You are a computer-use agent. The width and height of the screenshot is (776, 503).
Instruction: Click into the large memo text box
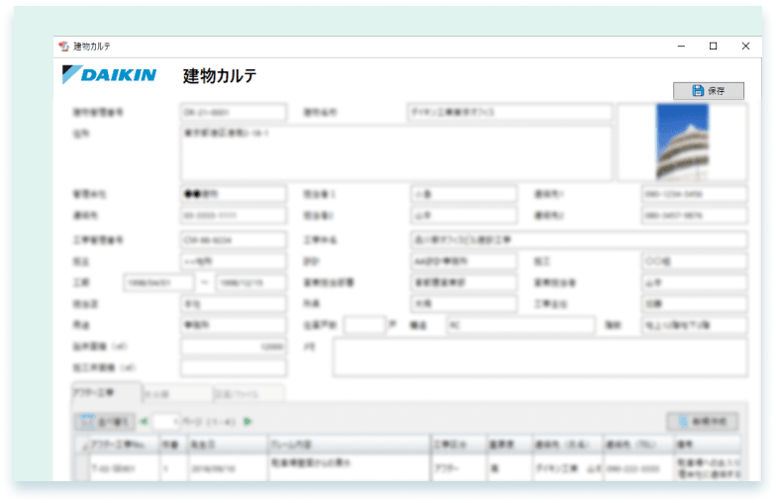coord(539,358)
